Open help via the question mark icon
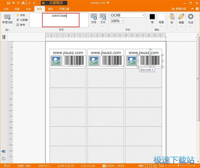The height and width of the screenshot is (168, 200). 197,9
